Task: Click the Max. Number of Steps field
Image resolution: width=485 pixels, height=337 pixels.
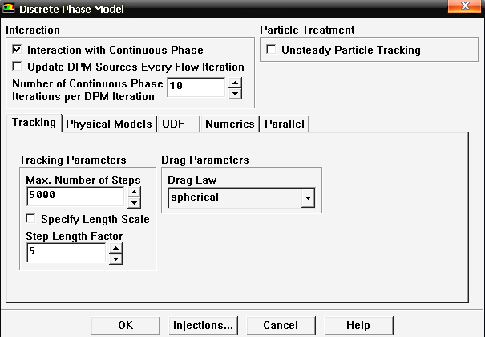Action: pyautogui.click(x=74, y=196)
